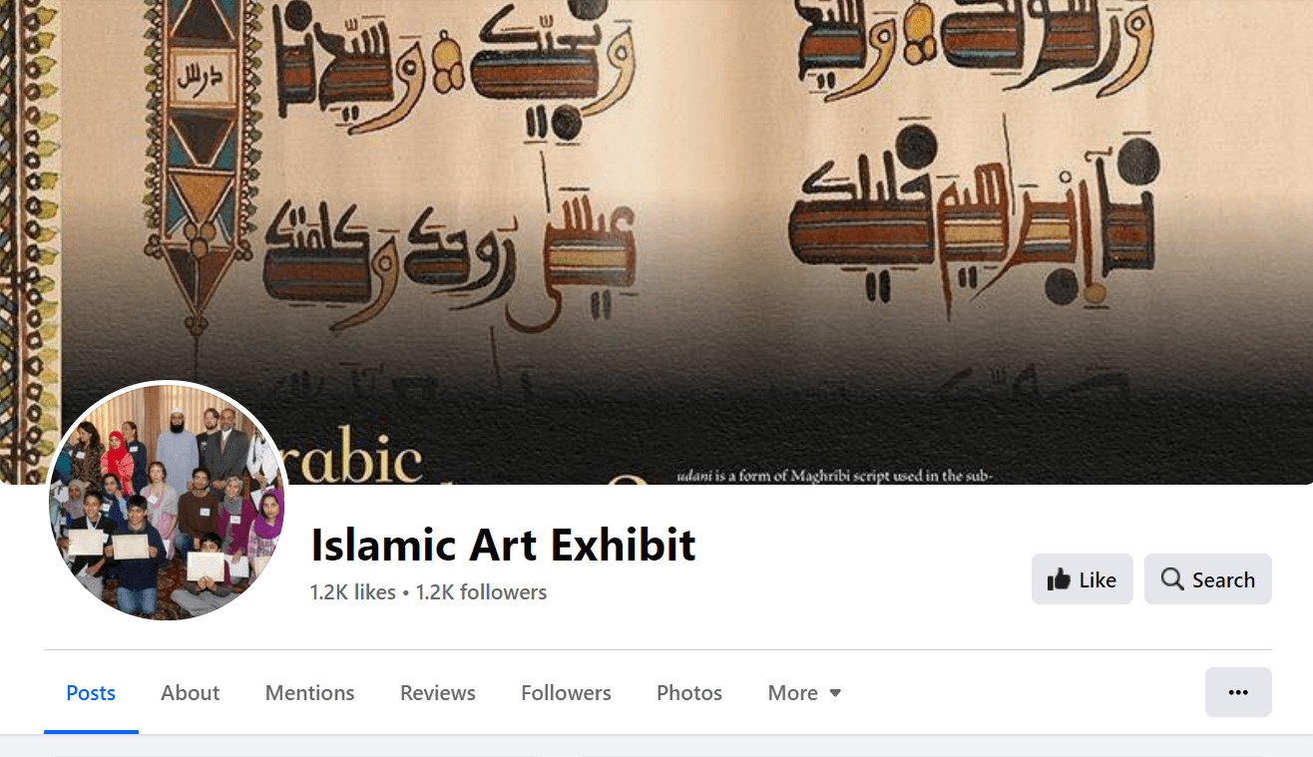Open the About tab

pyautogui.click(x=190, y=692)
